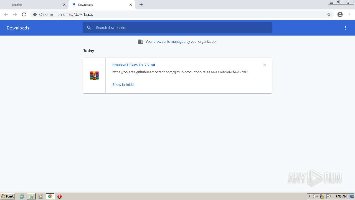Click the site info Chrome icon
This screenshot has width=355, height=200.
click(35, 14)
